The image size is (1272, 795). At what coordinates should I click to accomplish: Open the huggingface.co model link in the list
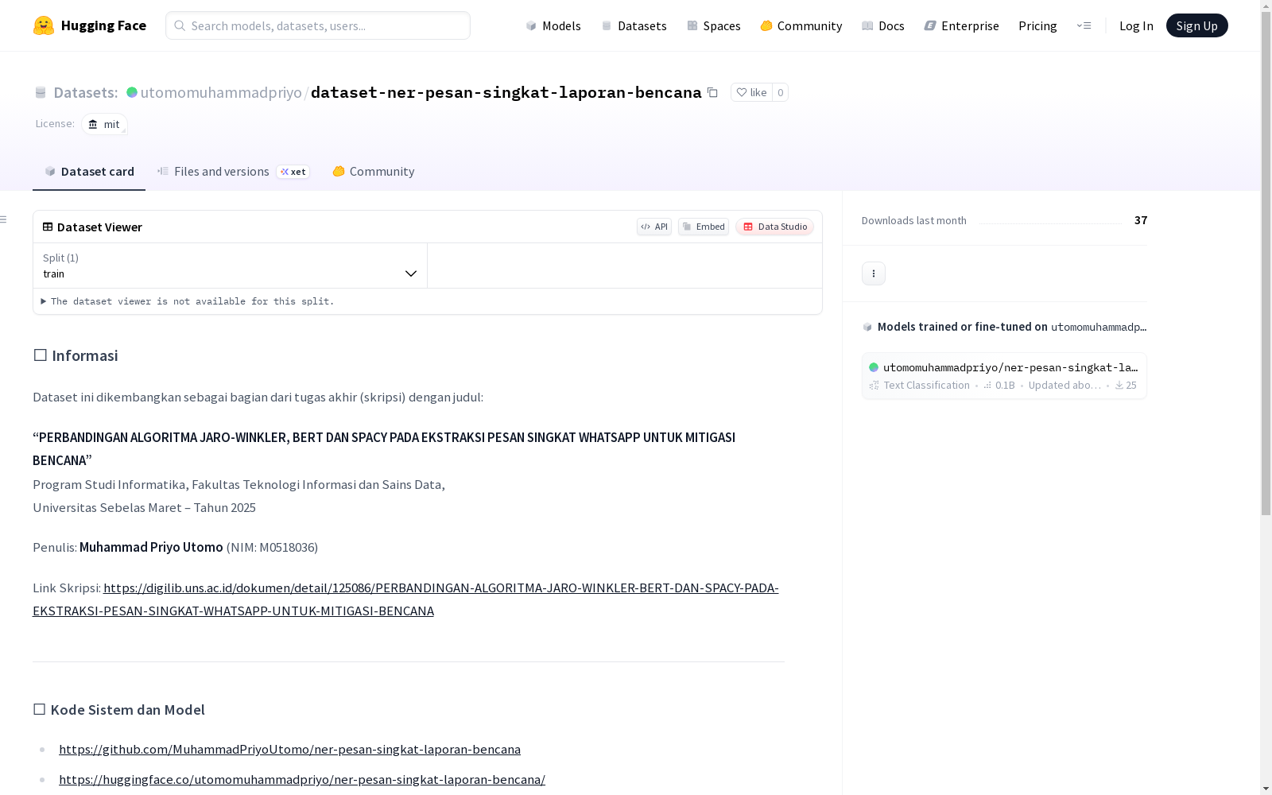(x=302, y=779)
